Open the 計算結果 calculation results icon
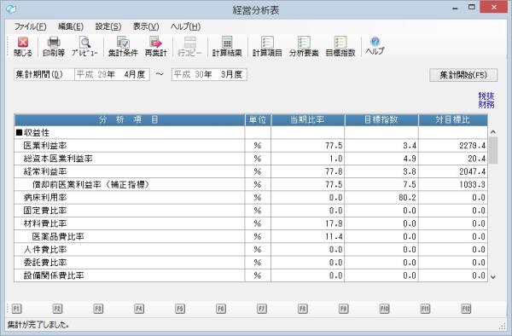The width and height of the screenshot is (512, 336). tap(227, 47)
